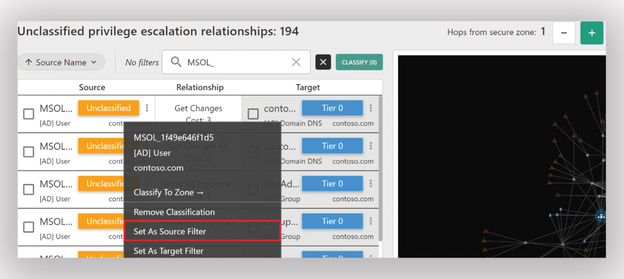The width and height of the screenshot is (624, 279).
Task: Open three-dot menu for second target row
Action: pos(370,146)
